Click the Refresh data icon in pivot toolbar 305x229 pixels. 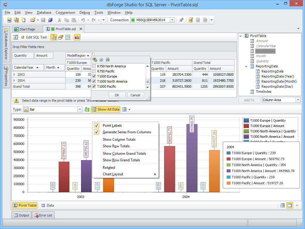click(x=15, y=37)
